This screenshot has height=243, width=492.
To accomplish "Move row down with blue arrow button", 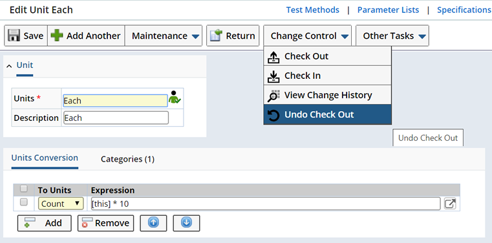I will click(186, 223).
